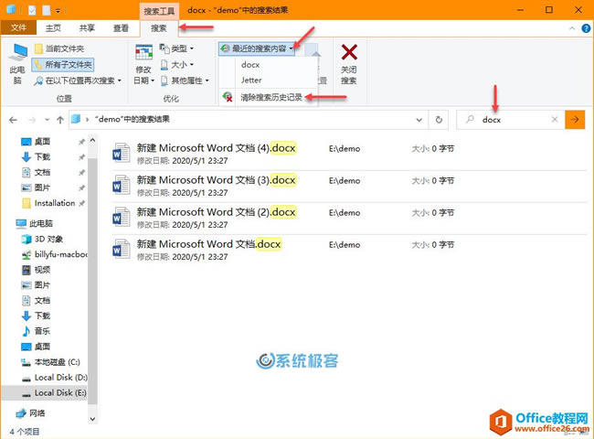
Task: Open recent locations dropdown arrow
Action: [x=47, y=120]
